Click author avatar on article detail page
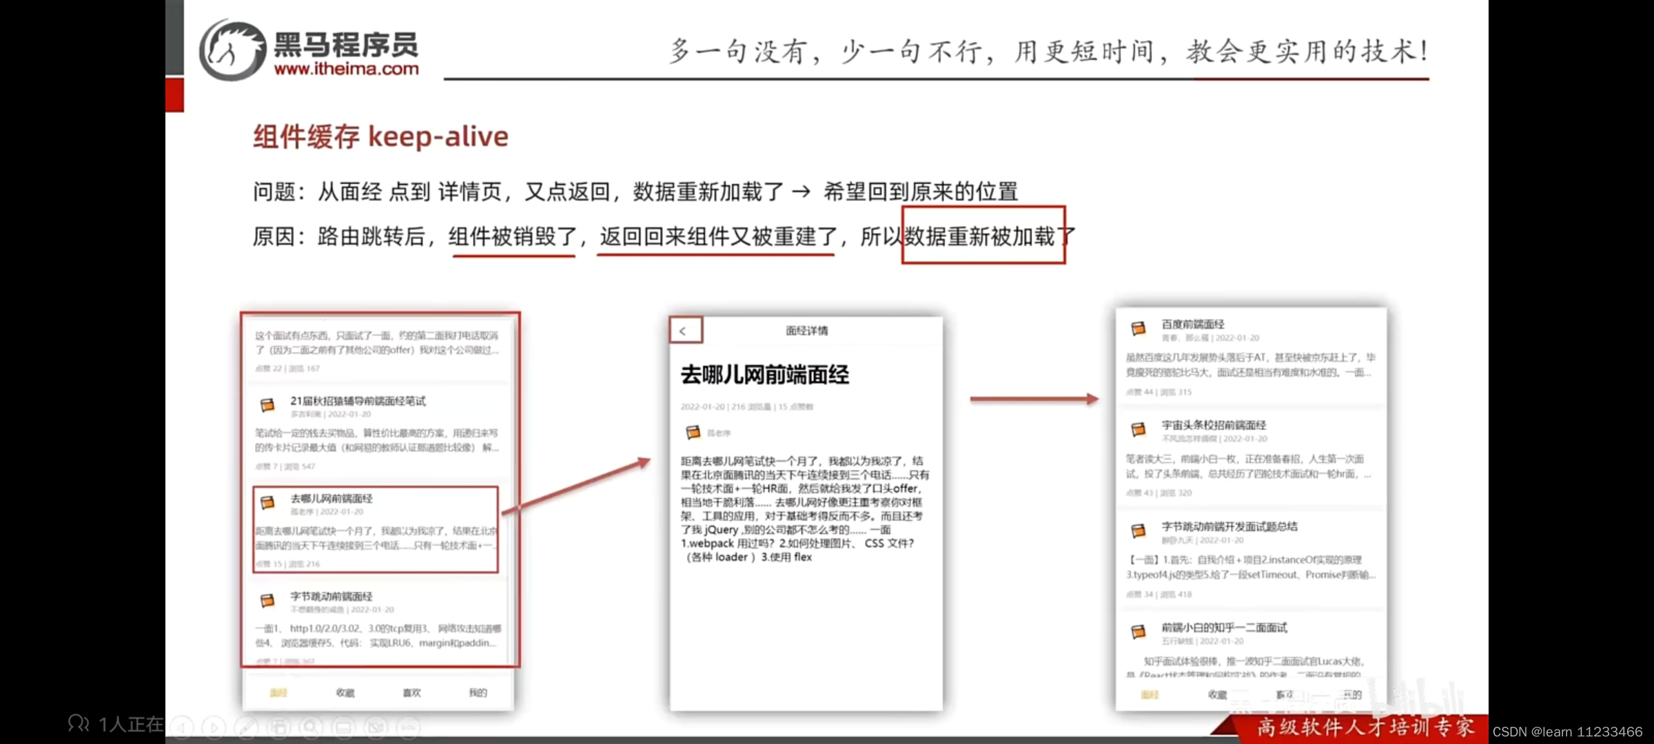Screen dimensions: 1654x744 pyautogui.click(x=693, y=432)
